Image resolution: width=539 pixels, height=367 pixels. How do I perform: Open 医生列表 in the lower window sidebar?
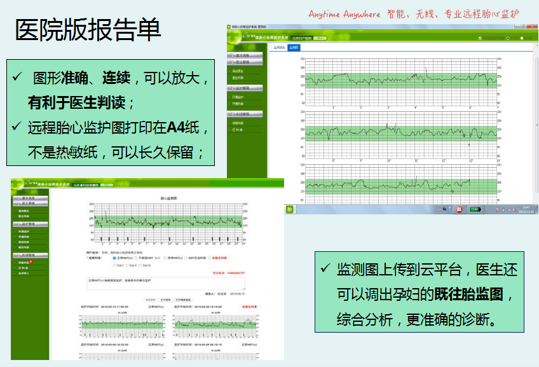tap(24, 216)
